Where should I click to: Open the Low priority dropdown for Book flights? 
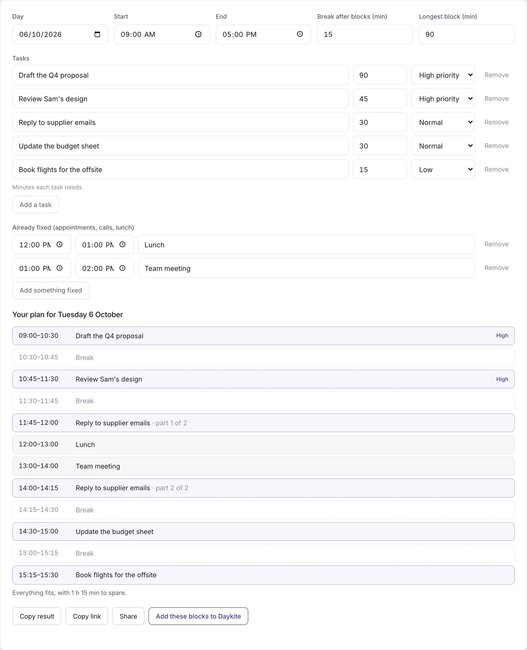(x=443, y=169)
